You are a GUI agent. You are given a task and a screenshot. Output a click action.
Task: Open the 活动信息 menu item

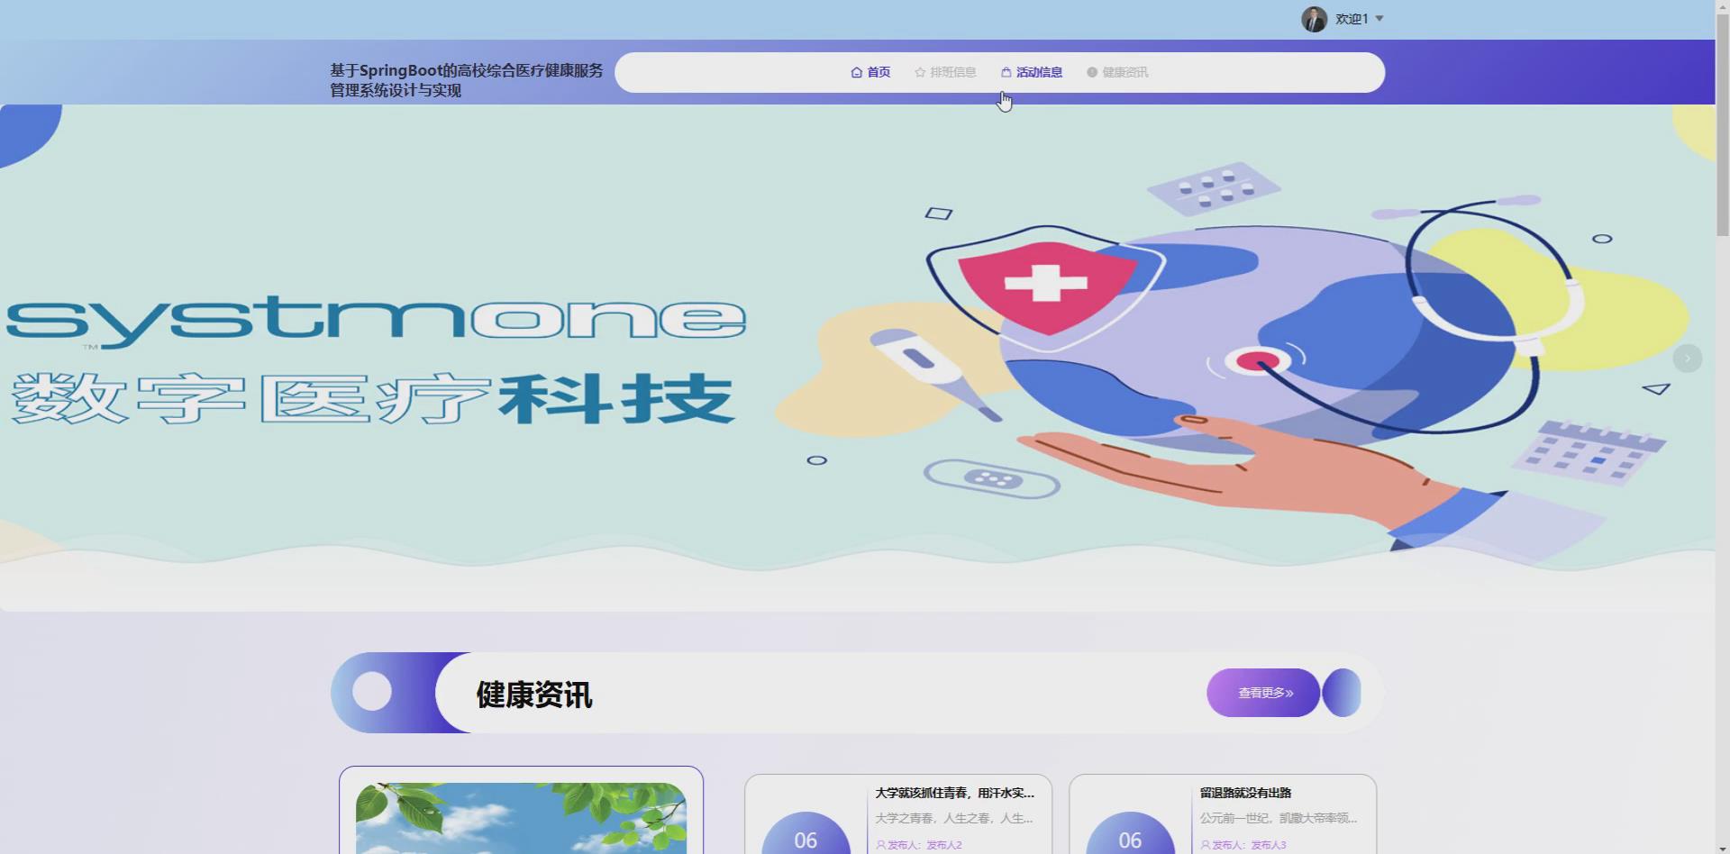(x=1032, y=72)
